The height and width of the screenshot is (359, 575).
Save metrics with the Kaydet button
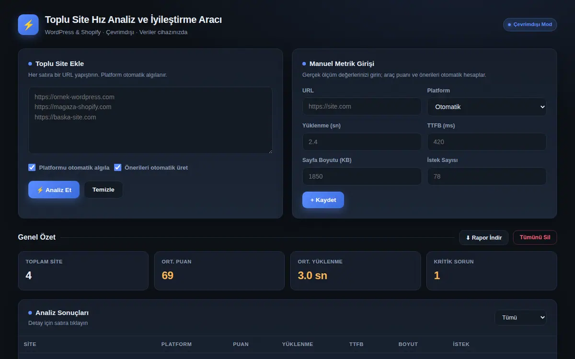click(323, 200)
